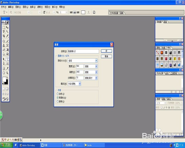Switch to the 色板 tab
The width and height of the screenshot is (185, 148).
164,48
